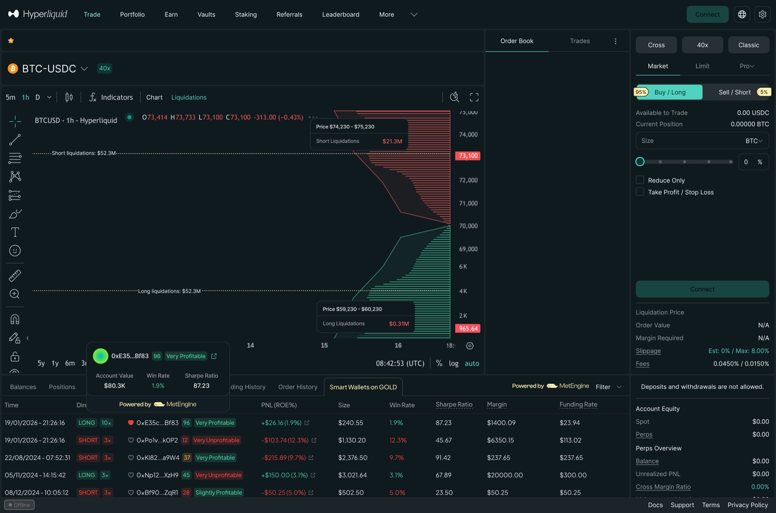
Task: Select the trend line drawing tool
Action: click(x=15, y=140)
